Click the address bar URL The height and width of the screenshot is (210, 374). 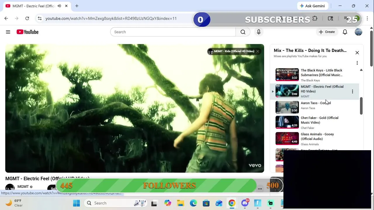click(111, 18)
